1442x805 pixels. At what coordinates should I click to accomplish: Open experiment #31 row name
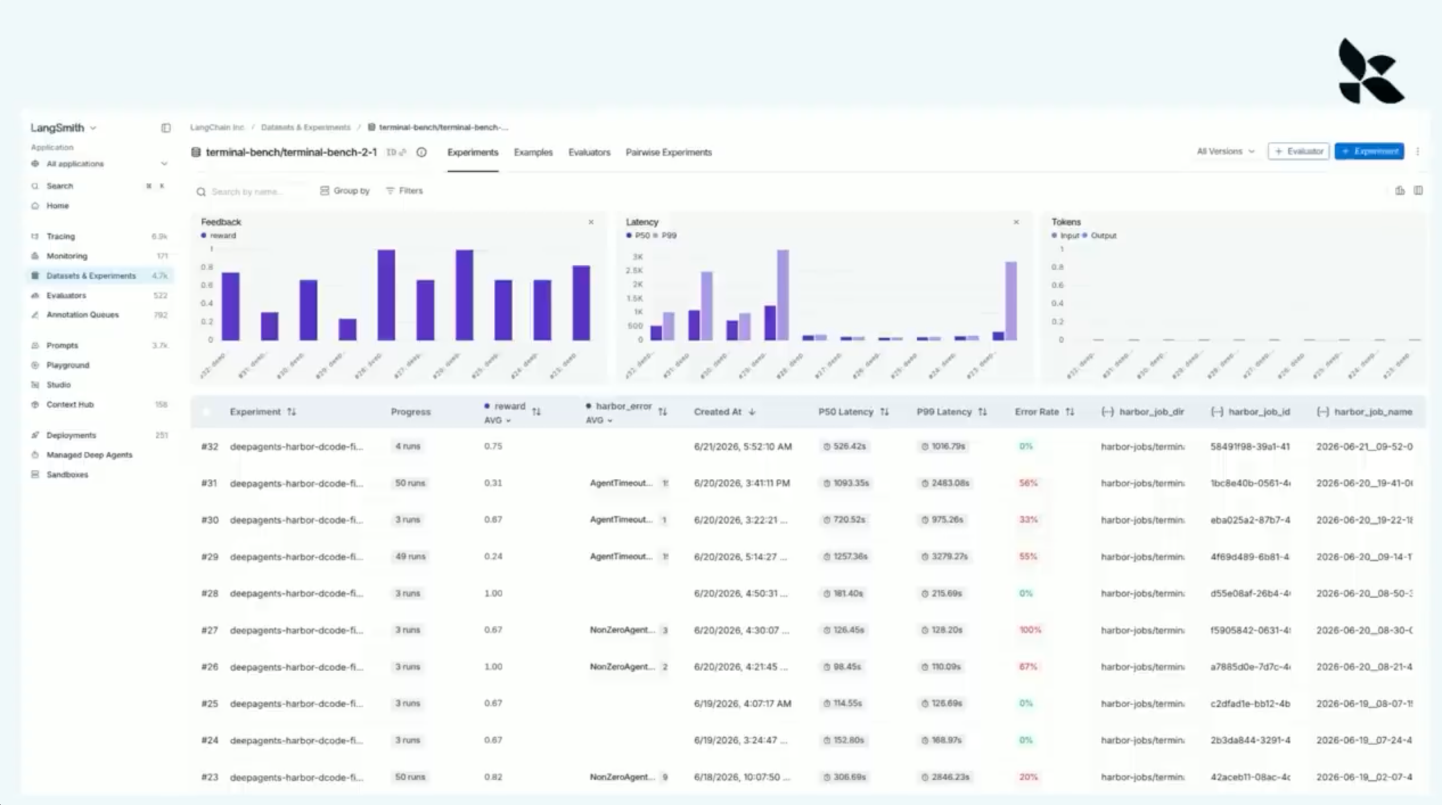[x=296, y=483]
